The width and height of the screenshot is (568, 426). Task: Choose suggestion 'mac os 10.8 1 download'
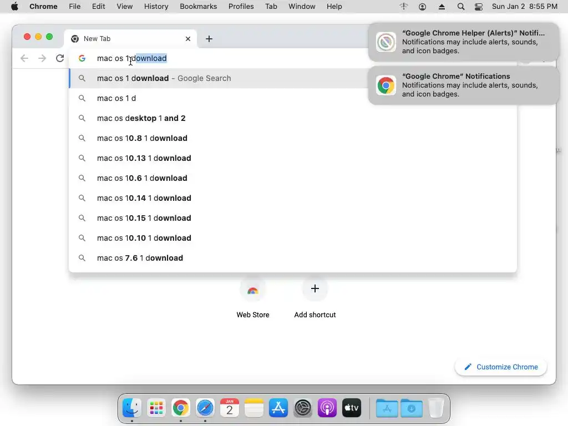coord(293,138)
